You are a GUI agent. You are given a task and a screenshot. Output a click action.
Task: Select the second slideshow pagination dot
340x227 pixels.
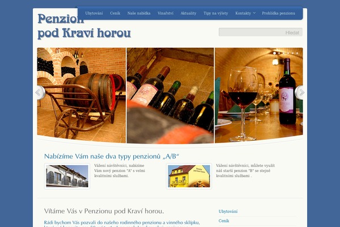[279, 53]
